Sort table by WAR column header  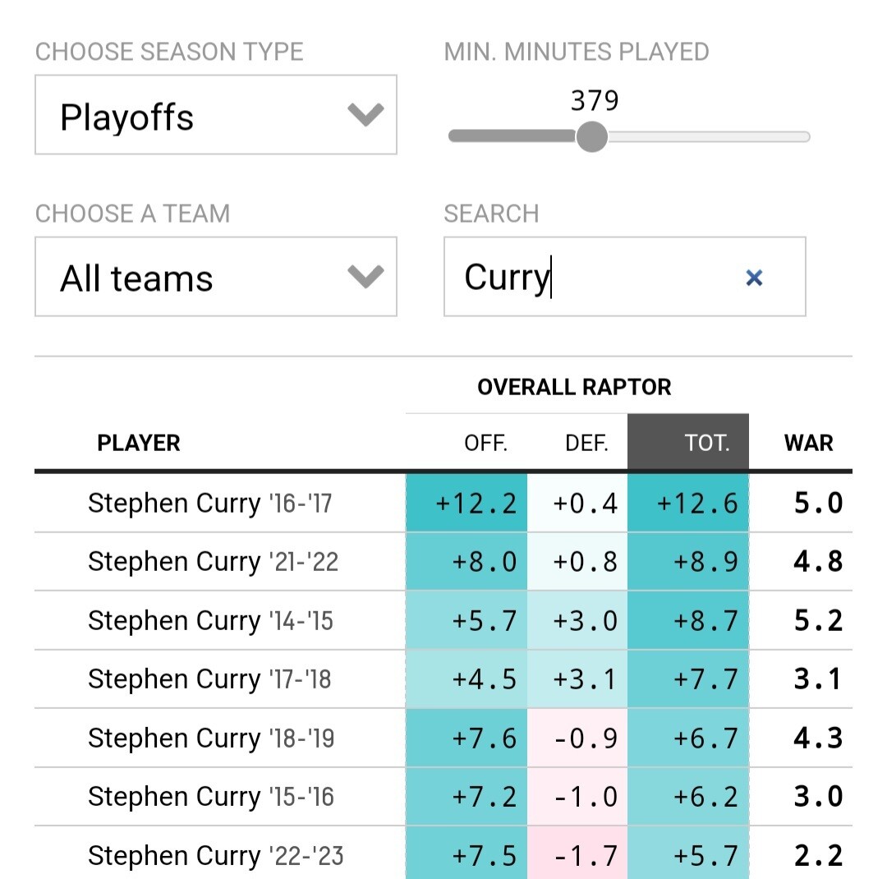808,444
